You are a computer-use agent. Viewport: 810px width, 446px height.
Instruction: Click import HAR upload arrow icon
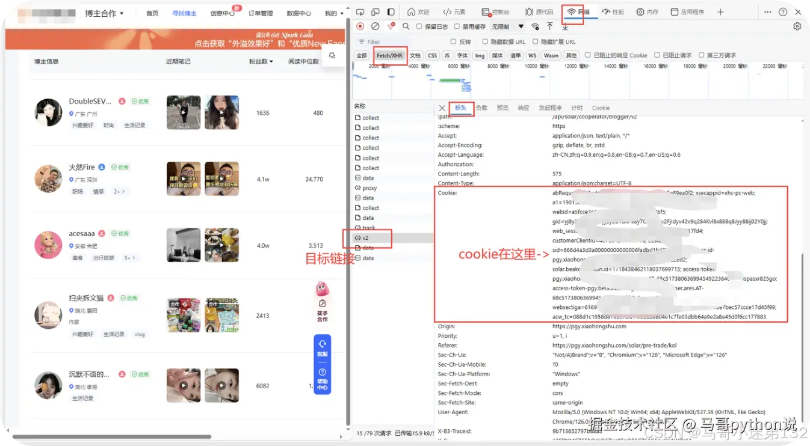(550, 26)
